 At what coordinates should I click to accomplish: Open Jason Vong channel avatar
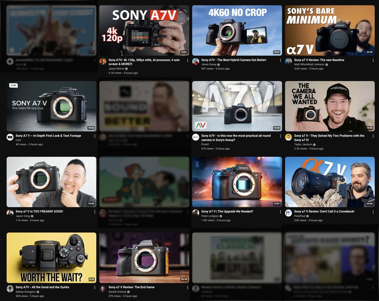tap(10, 213)
